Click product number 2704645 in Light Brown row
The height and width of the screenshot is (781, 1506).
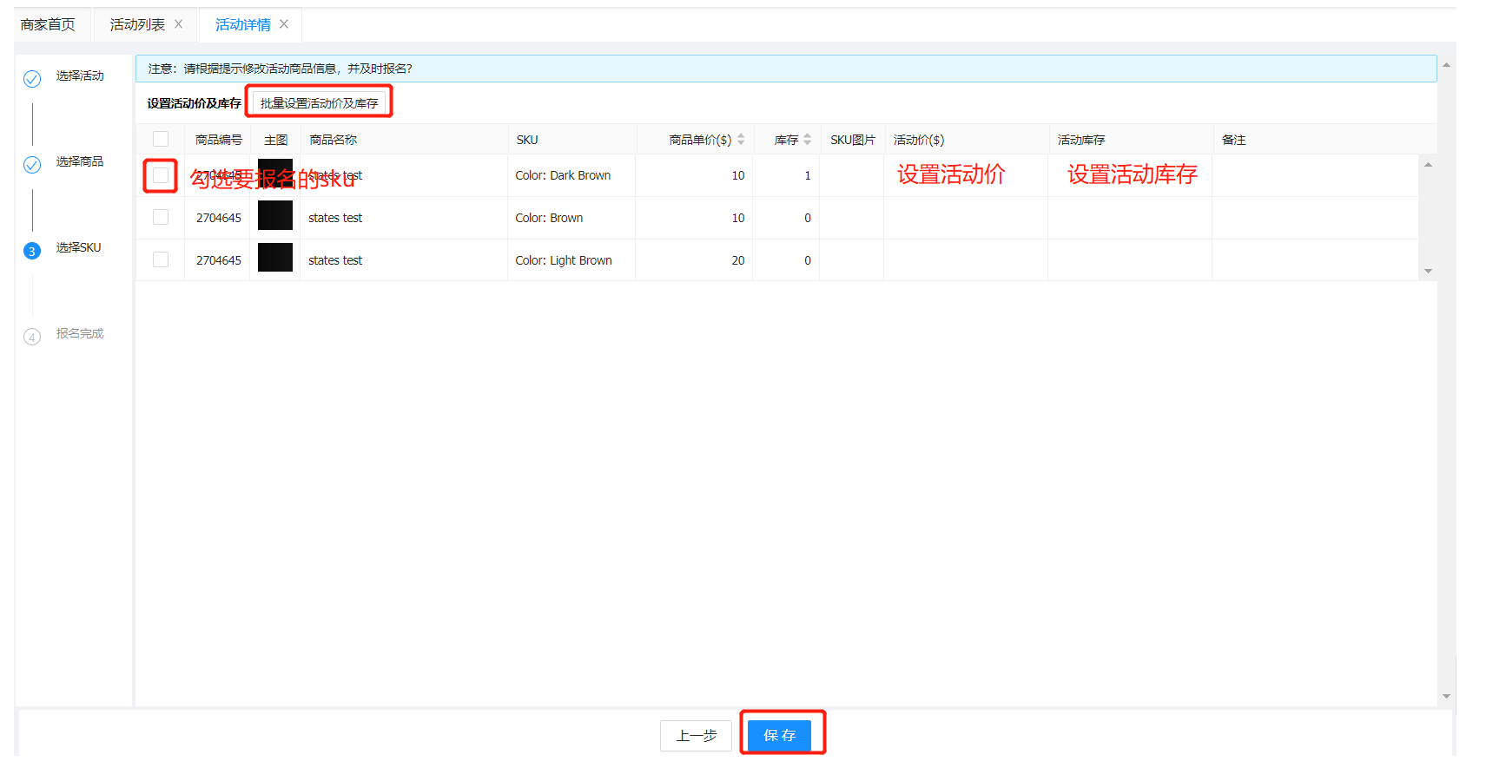coord(219,260)
